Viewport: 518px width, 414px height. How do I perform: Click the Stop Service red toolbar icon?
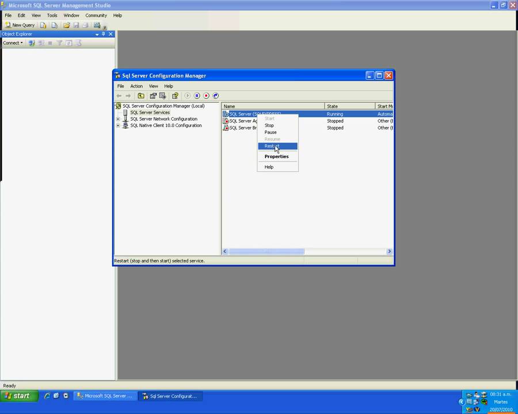point(206,96)
